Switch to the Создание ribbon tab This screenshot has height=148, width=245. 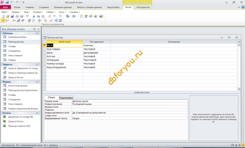coord(44,7)
